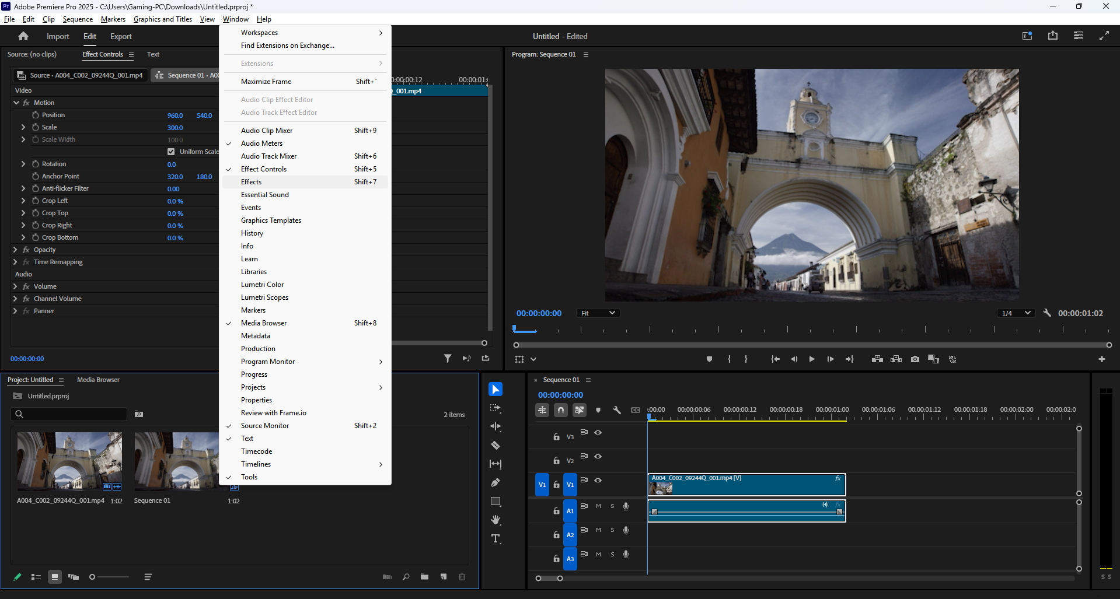Click the Add Marker icon in Program Monitor
Image resolution: width=1120 pixels, height=599 pixels.
coord(709,359)
